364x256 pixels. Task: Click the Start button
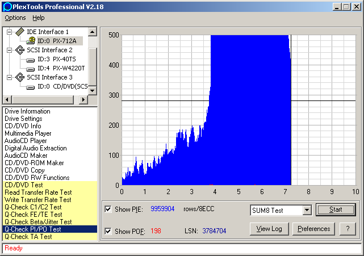336,210
